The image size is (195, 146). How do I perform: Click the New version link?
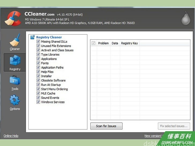point(153,136)
